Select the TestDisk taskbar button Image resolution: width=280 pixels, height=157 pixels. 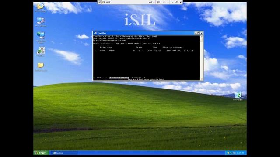pyautogui.click(x=64, y=153)
